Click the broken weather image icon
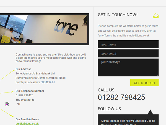Screen dimensions: 166x125 pos(7,104)
